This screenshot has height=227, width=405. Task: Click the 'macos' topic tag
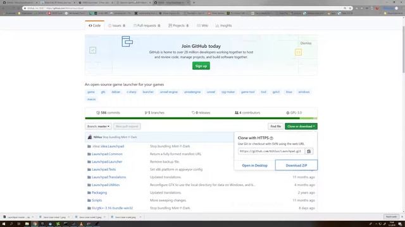click(x=91, y=100)
